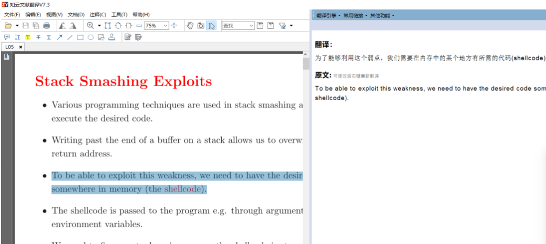Click the 翻译 Chinese translation text
546x244 pixels.
coord(430,58)
